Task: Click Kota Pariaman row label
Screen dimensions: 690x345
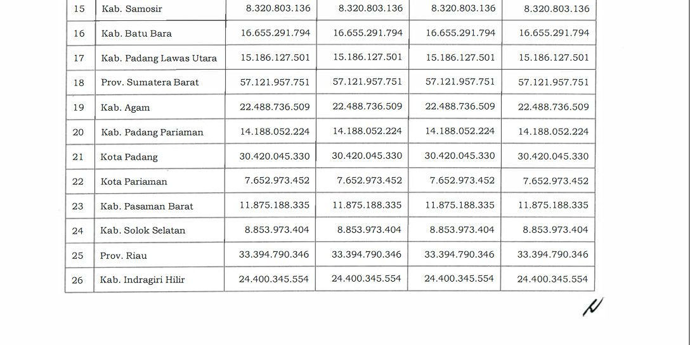Action: 134,182
